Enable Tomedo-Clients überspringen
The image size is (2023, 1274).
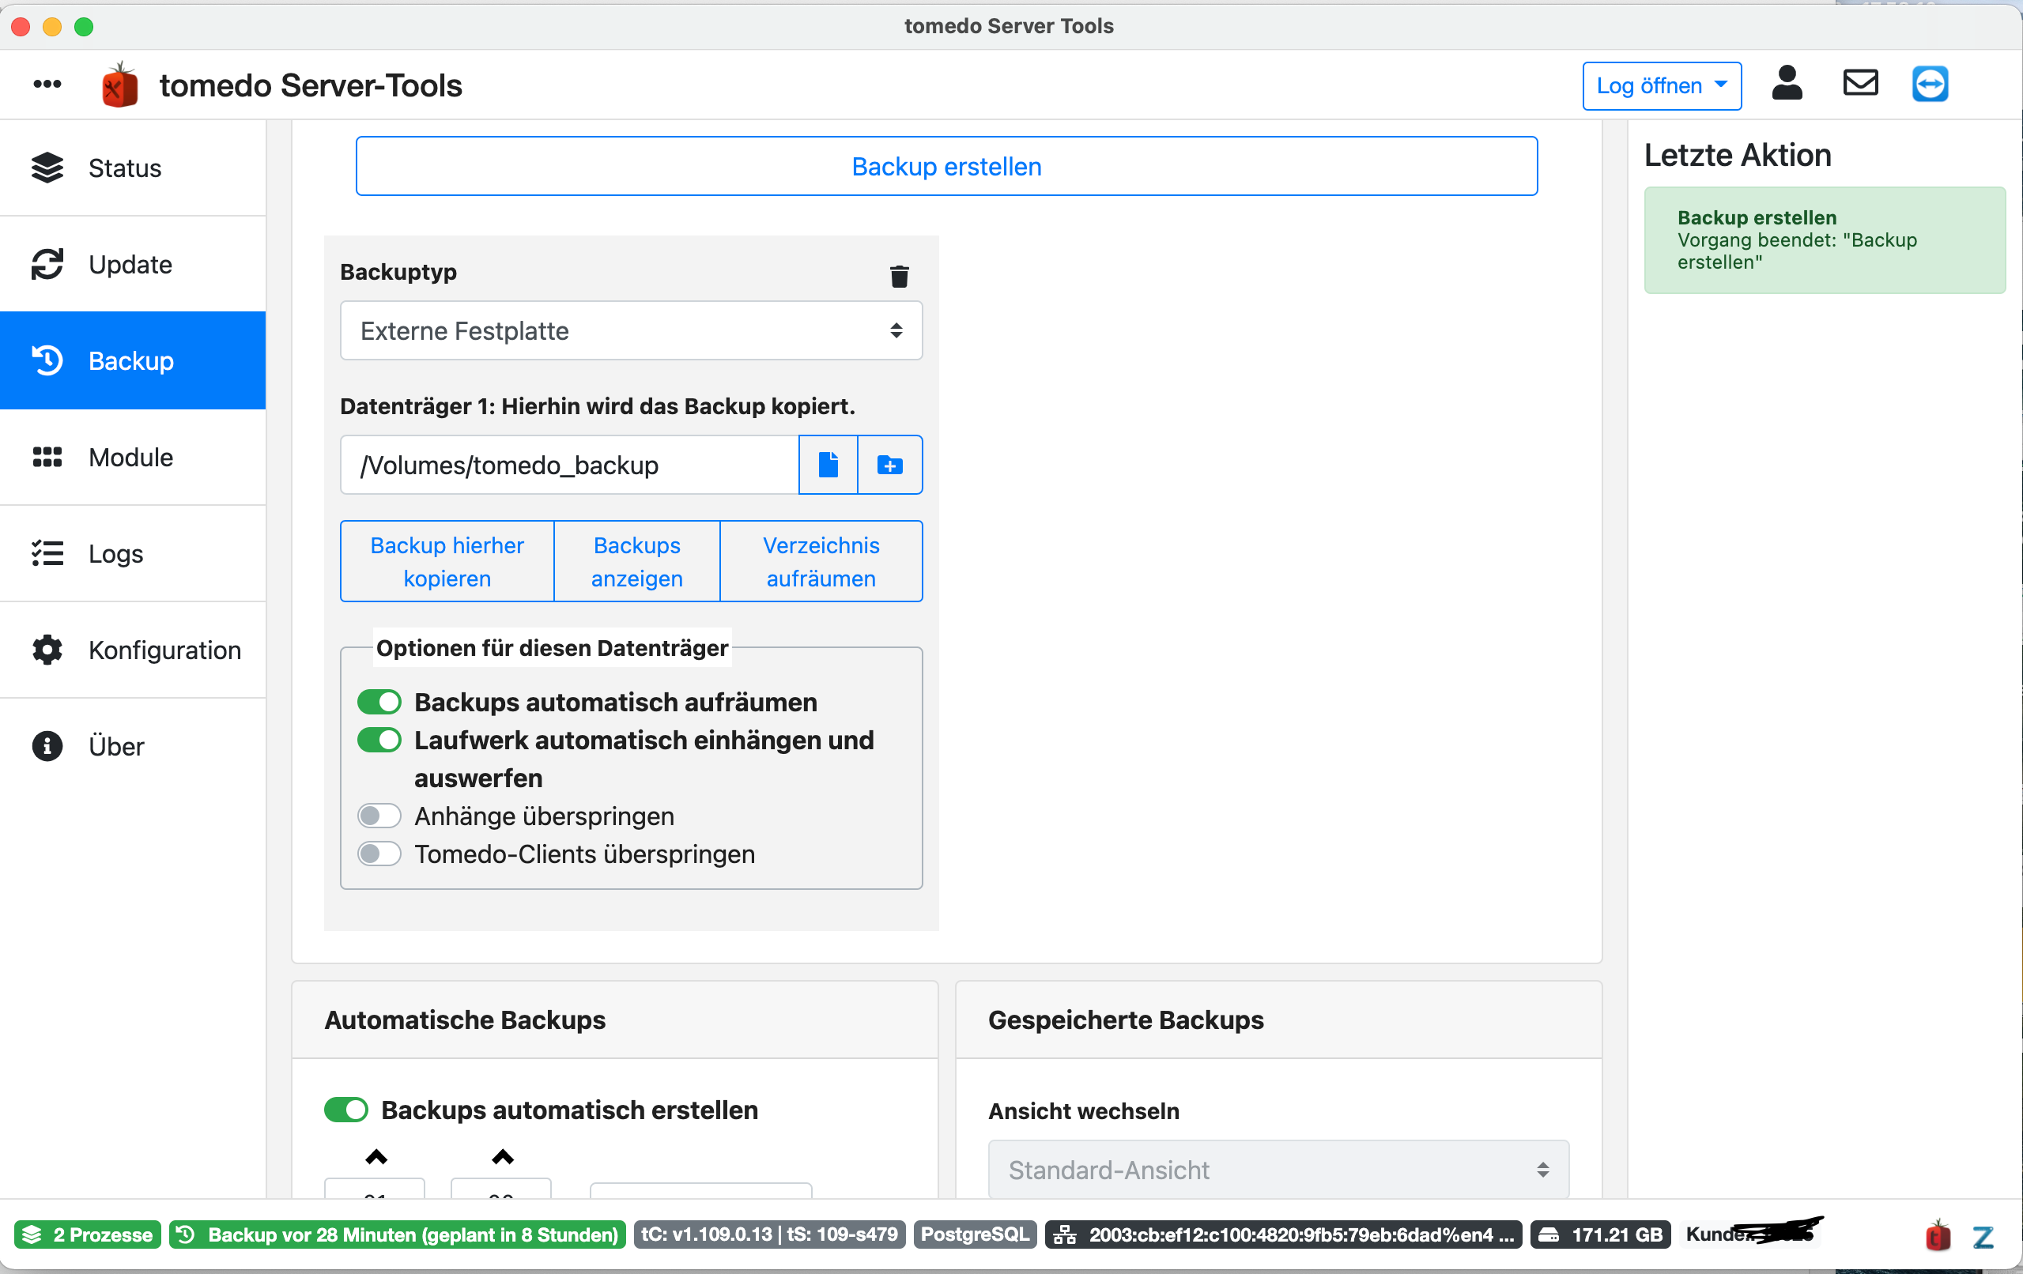point(379,854)
